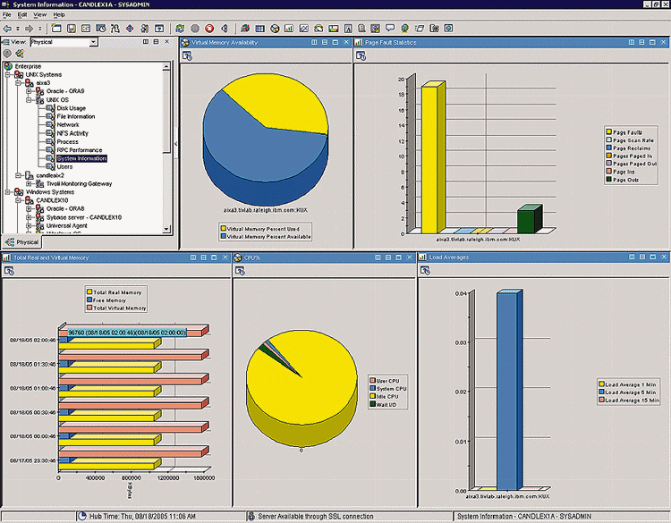Select Disk Usage in the navigator tree
This screenshot has width=671, height=523.
point(71,108)
